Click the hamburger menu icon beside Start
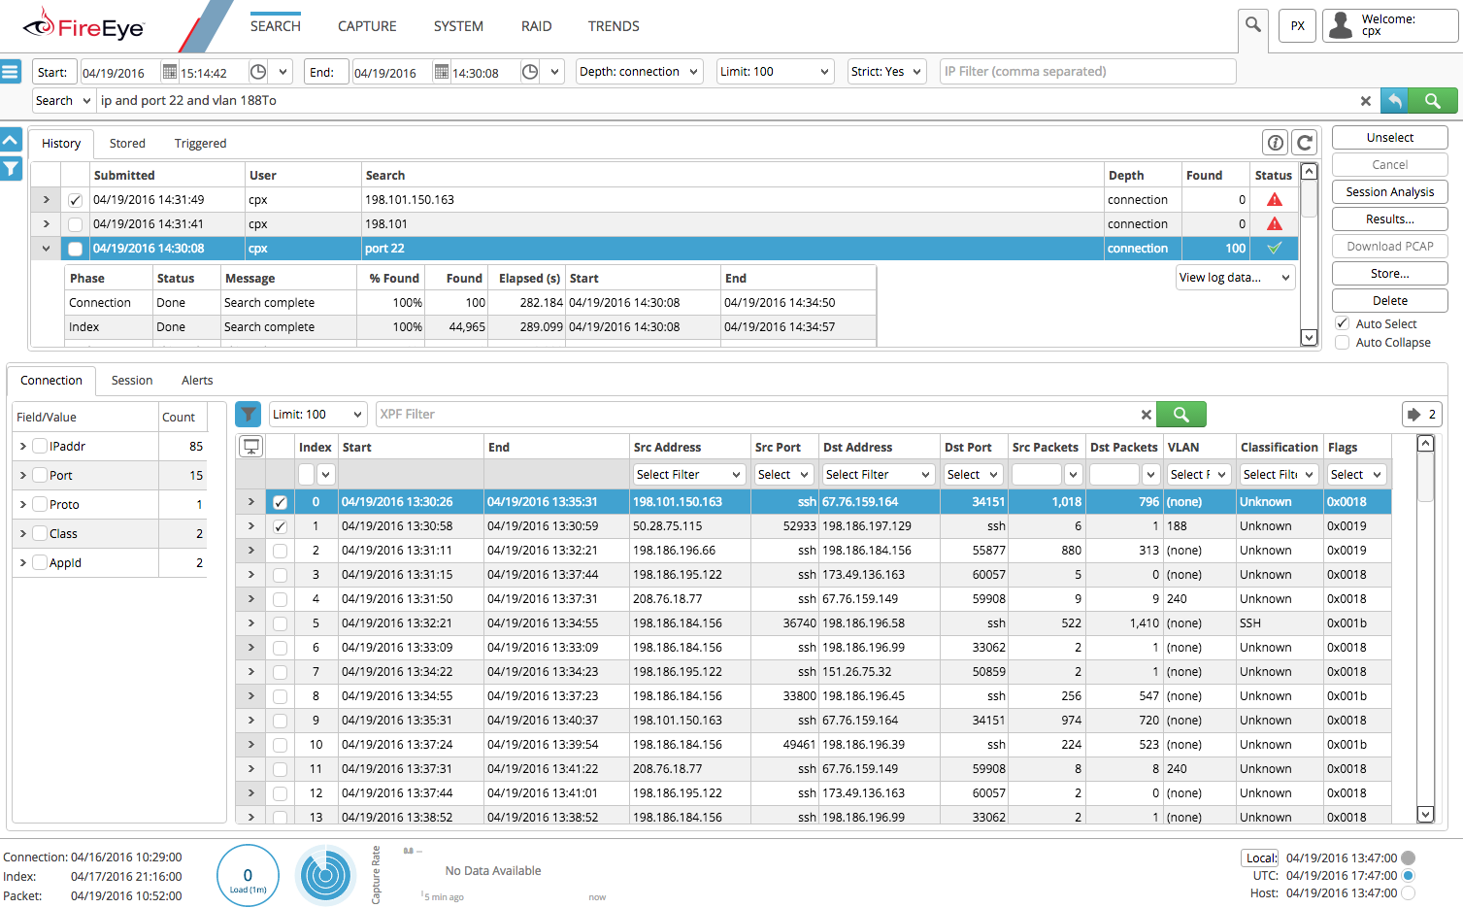 tap(10, 72)
